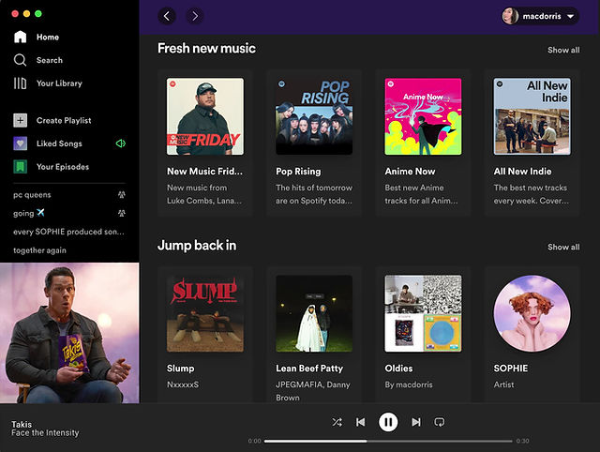
Task: Click the macdorris profile avatar
Action: 510,16
